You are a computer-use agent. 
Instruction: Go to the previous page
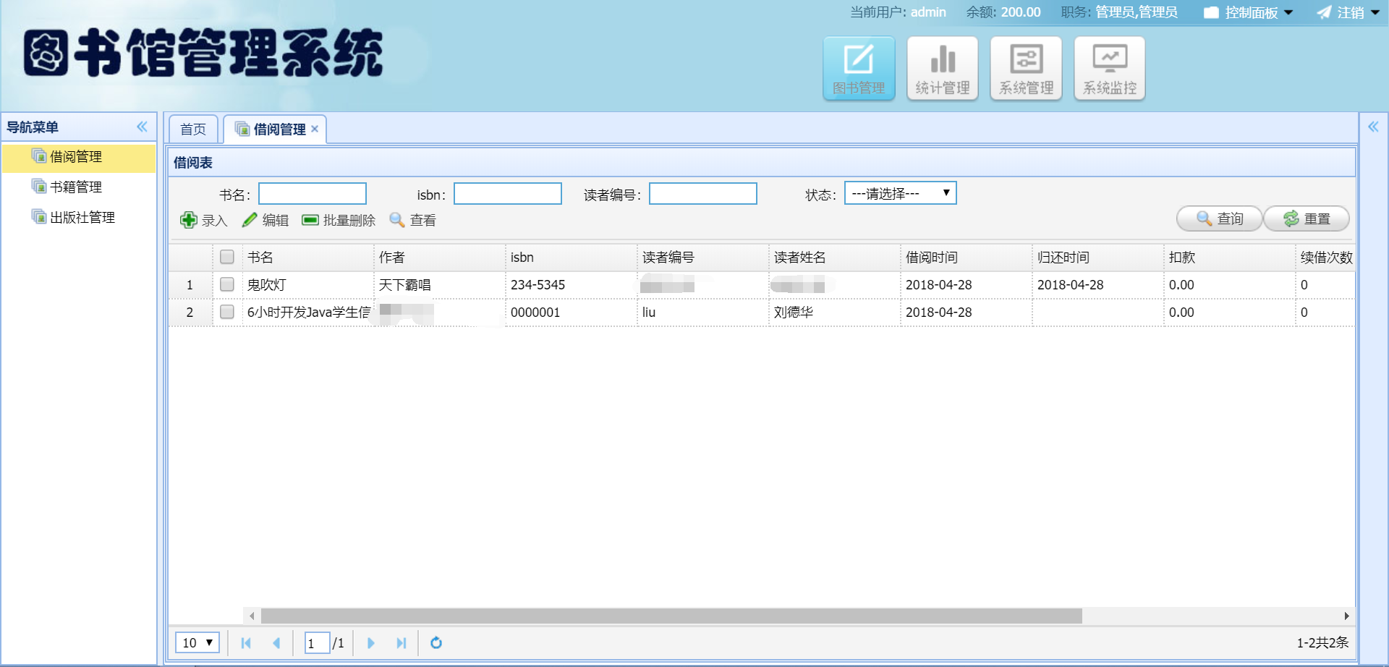276,643
